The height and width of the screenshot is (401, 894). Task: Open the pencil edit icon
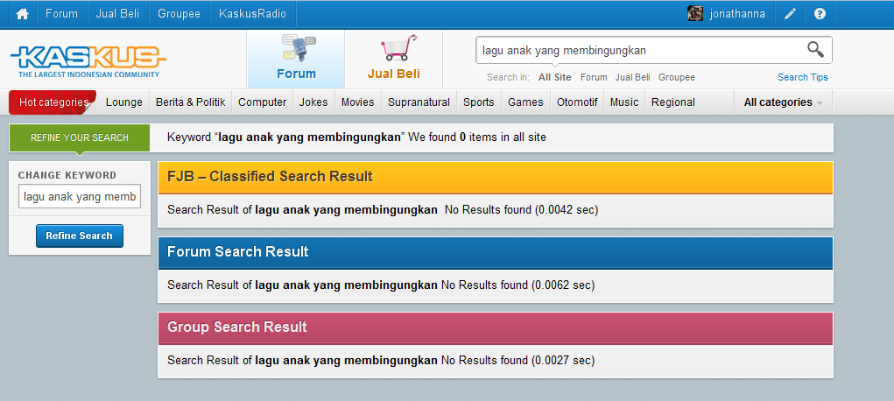[790, 14]
